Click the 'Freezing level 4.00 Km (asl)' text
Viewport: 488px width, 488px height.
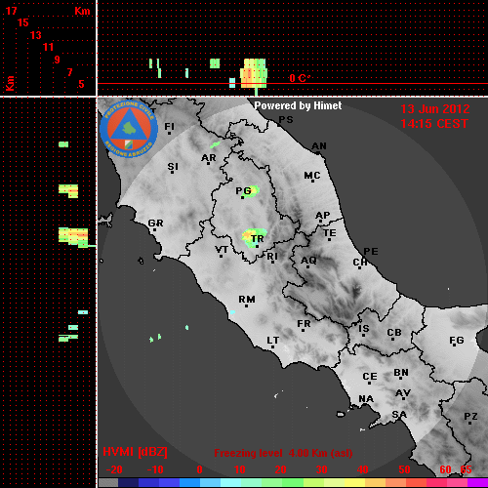pyautogui.click(x=283, y=453)
